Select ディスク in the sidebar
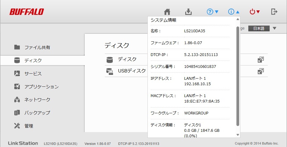Image resolution: width=287 pixels, height=147 pixels. point(42,61)
